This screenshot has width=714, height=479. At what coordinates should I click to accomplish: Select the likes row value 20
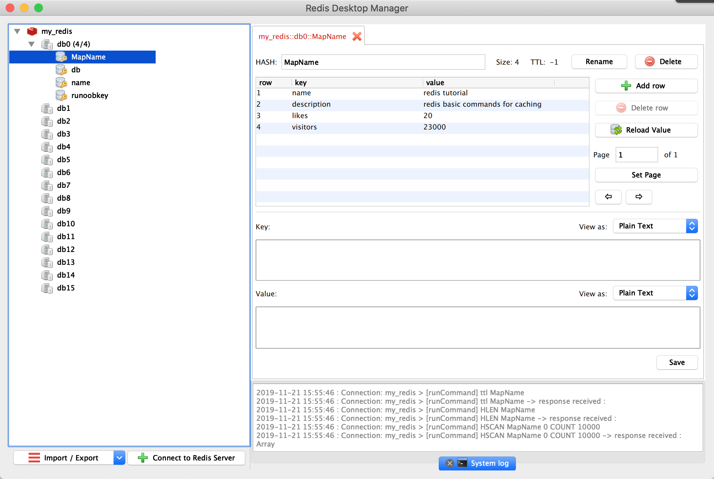(428, 116)
